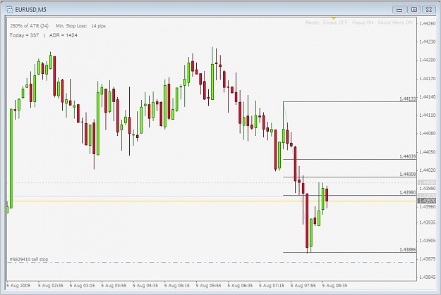441x295 pixels.
Task: Click the yellow chart shift triangle marker
Action: [334, 18]
